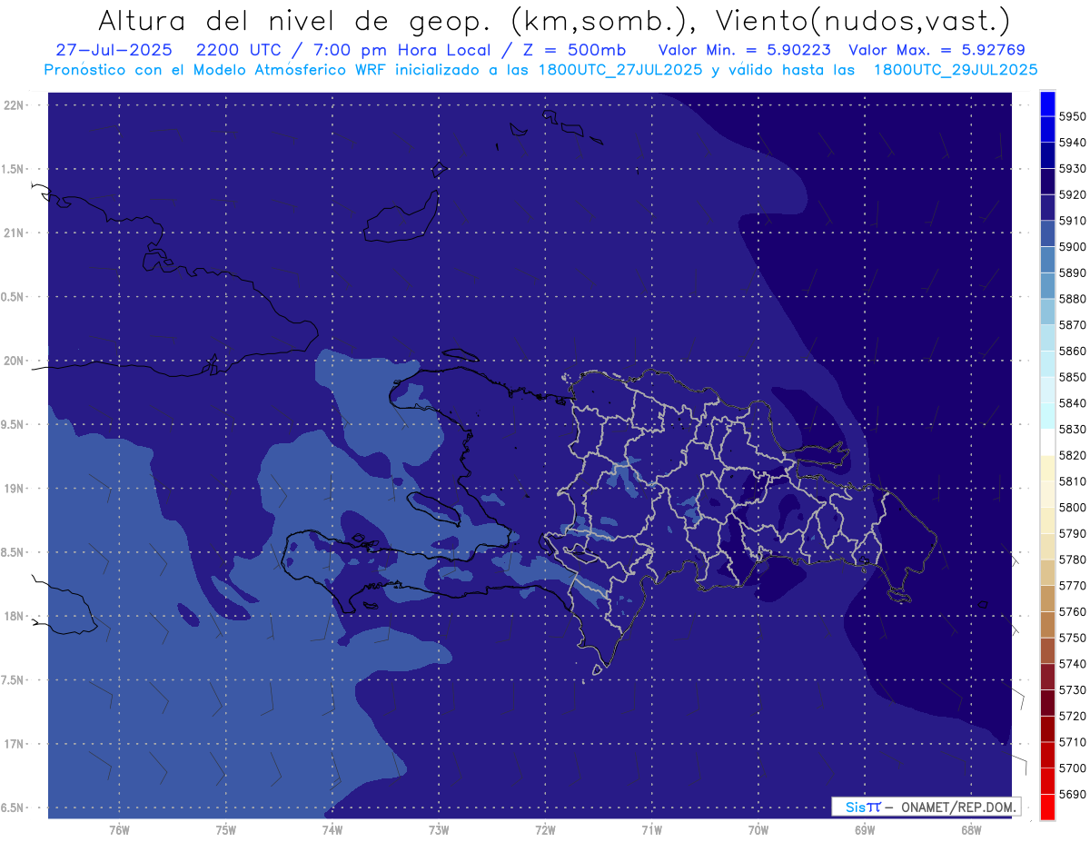Click the '5870' colorbar value
1090x842 pixels.
tap(1072, 325)
